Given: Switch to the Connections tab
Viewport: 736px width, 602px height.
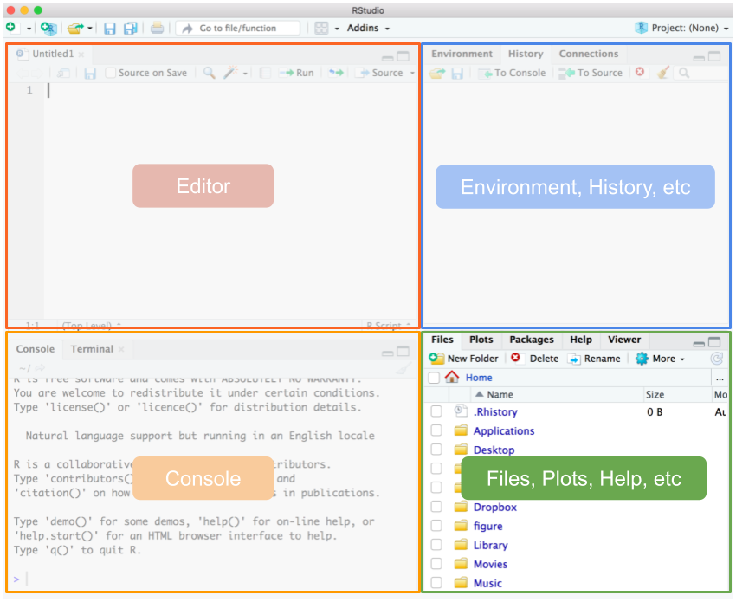Looking at the screenshot, I should click(589, 54).
